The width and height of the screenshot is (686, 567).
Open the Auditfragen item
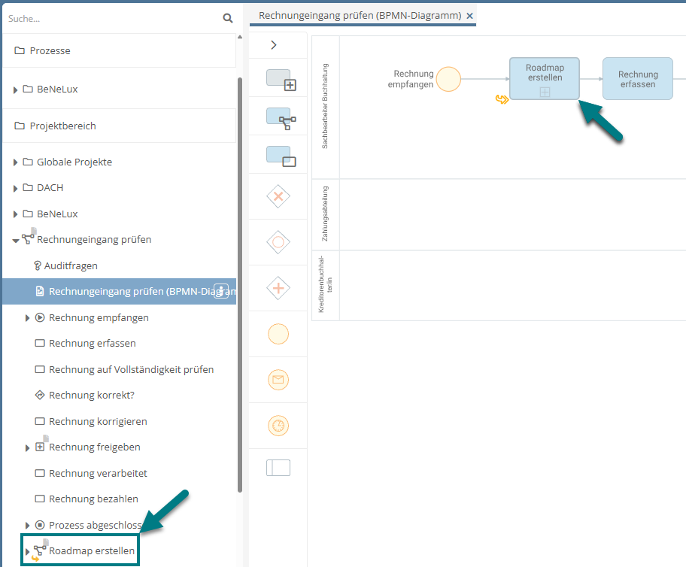(x=71, y=265)
